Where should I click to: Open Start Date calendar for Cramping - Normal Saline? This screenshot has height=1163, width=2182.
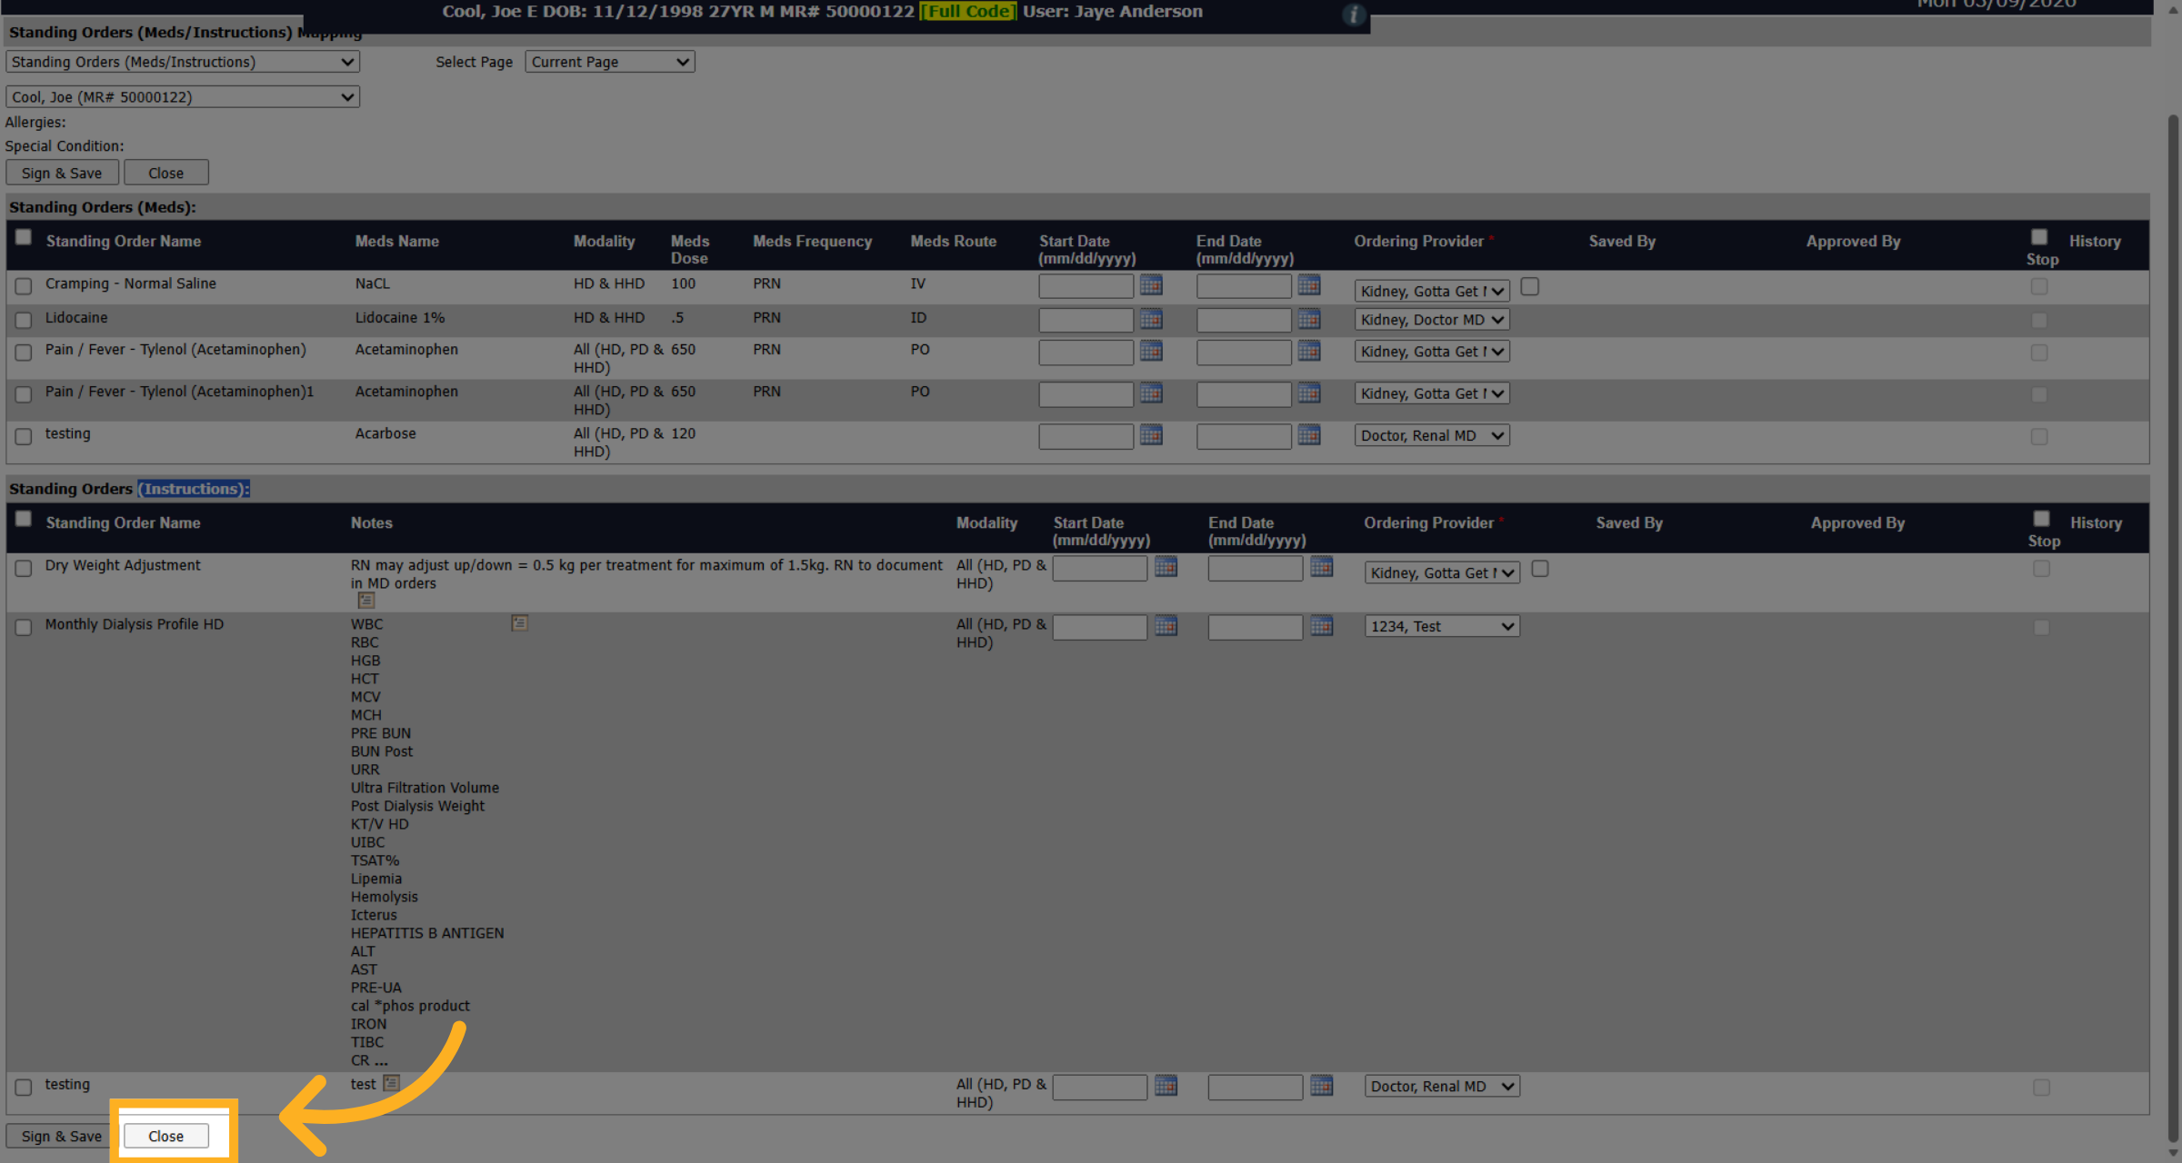(x=1151, y=285)
